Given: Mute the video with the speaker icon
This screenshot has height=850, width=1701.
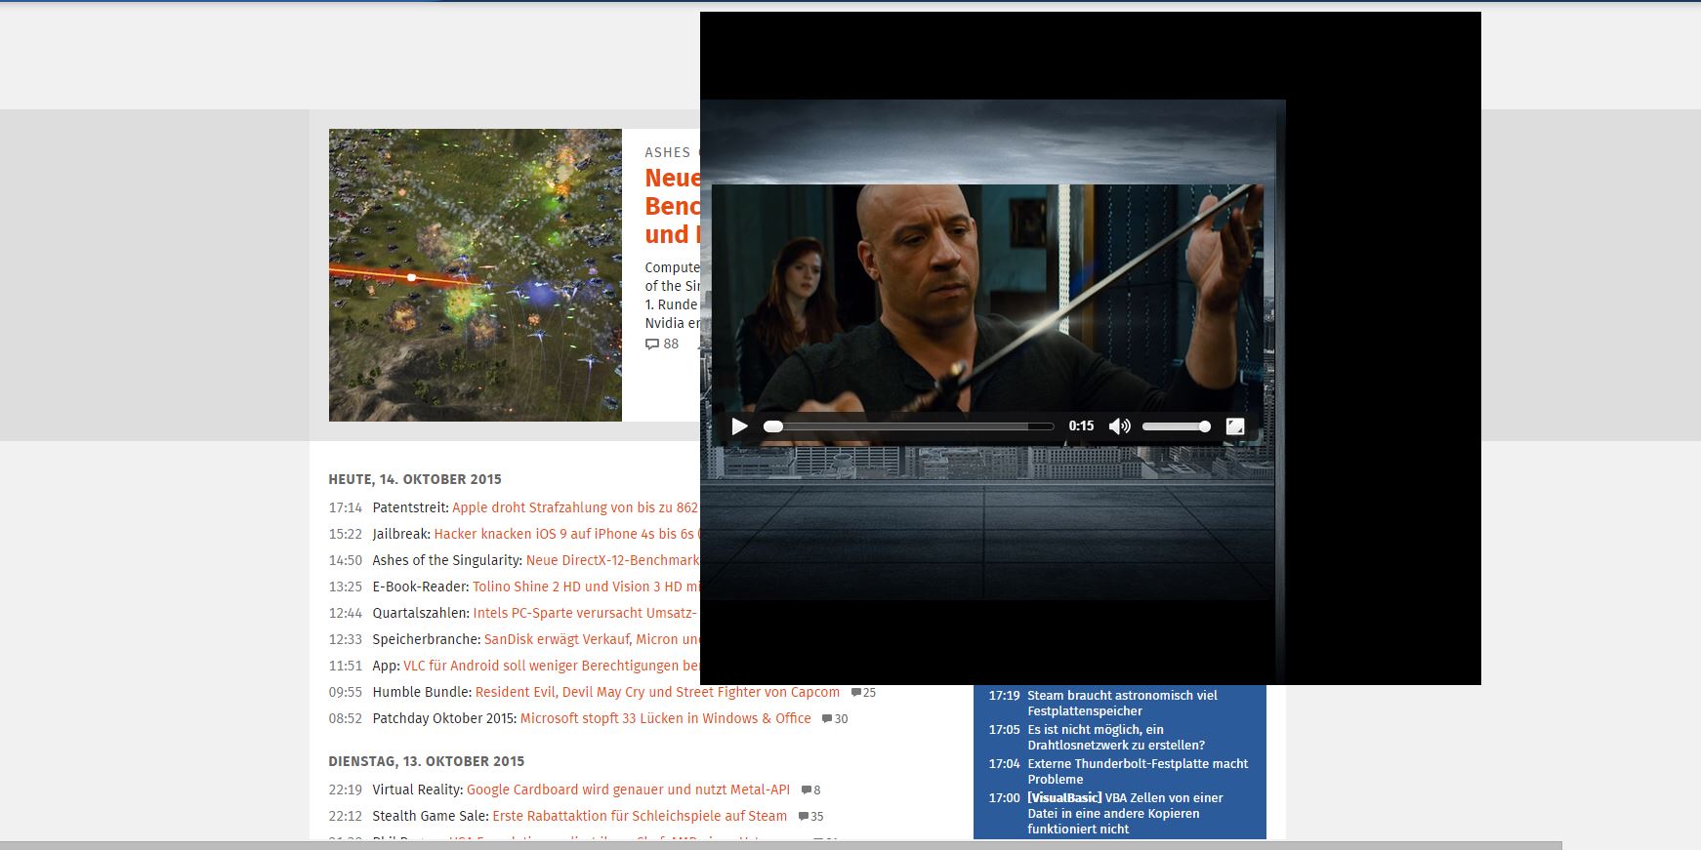Looking at the screenshot, I should click(x=1120, y=426).
